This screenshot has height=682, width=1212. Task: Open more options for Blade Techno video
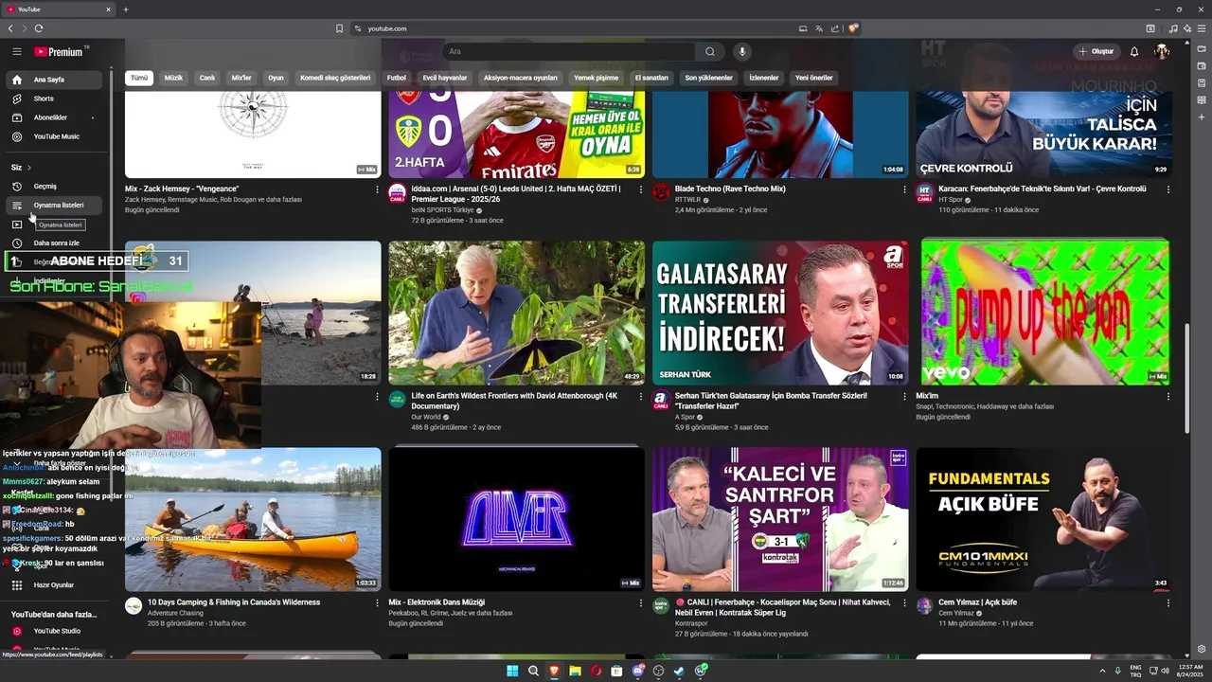click(904, 189)
